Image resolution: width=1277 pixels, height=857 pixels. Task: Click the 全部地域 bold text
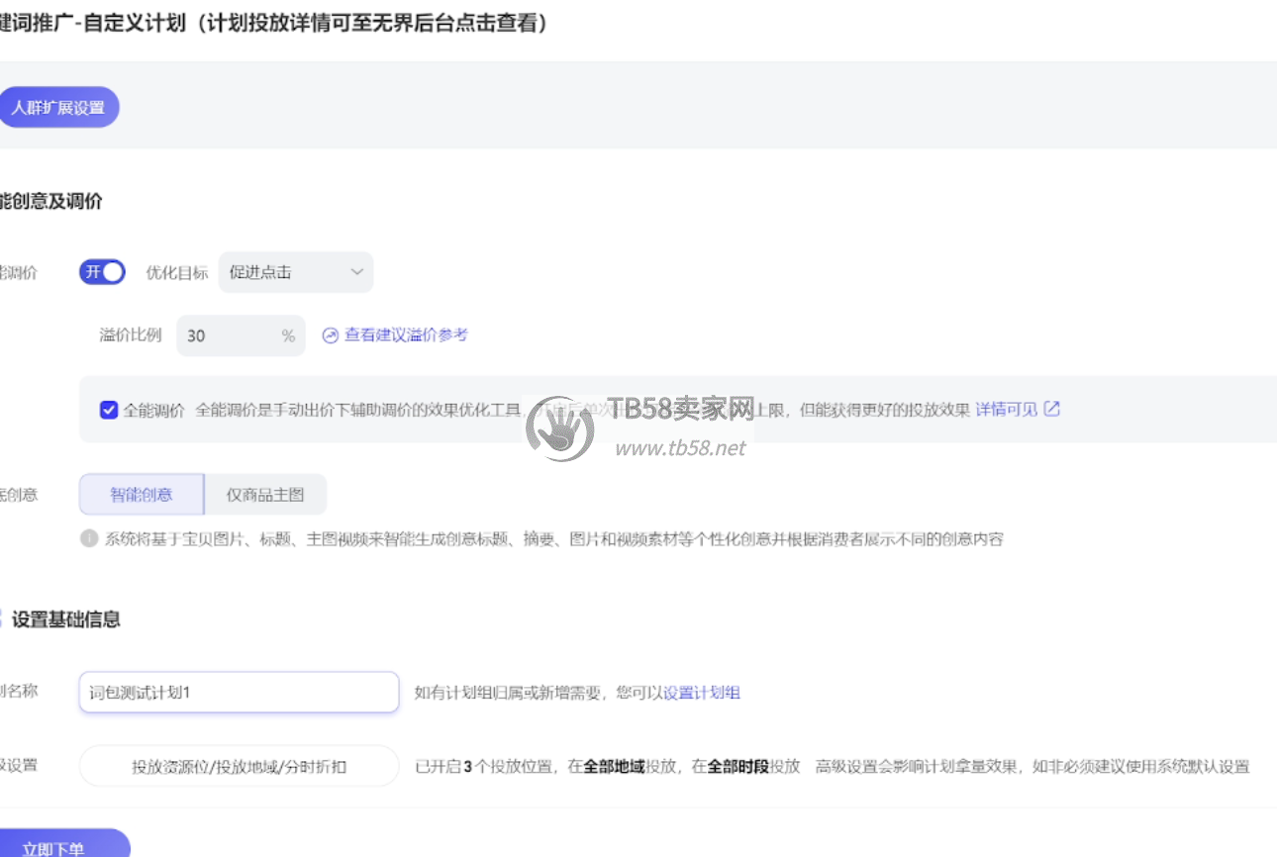[x=614, y=766]
